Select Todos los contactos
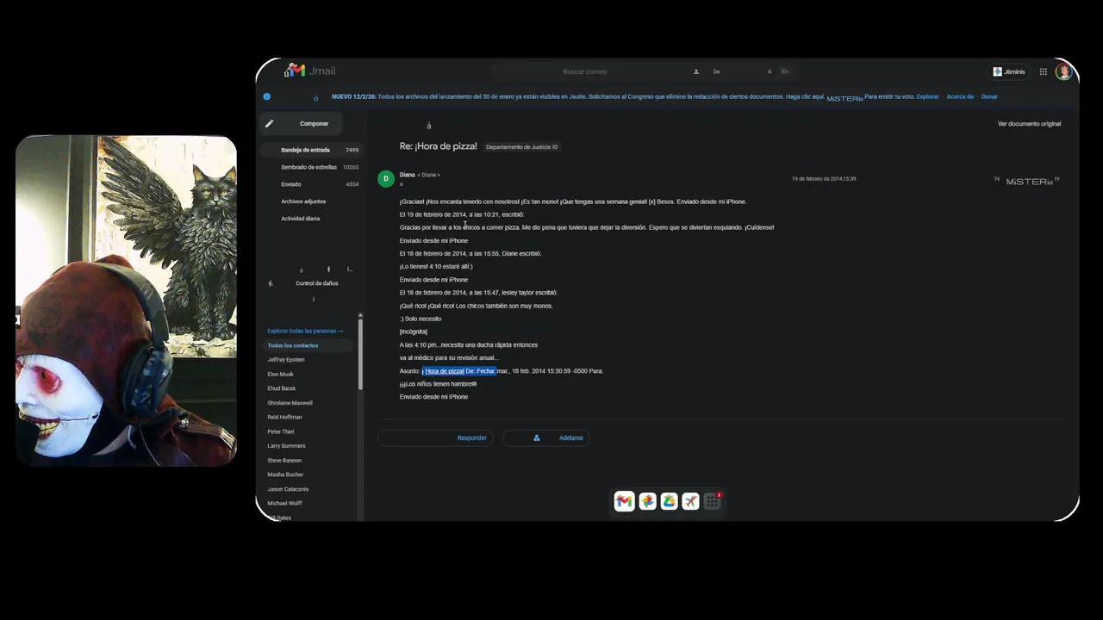This screenshot has height=620, width=1103. click(x=308, y=345)
